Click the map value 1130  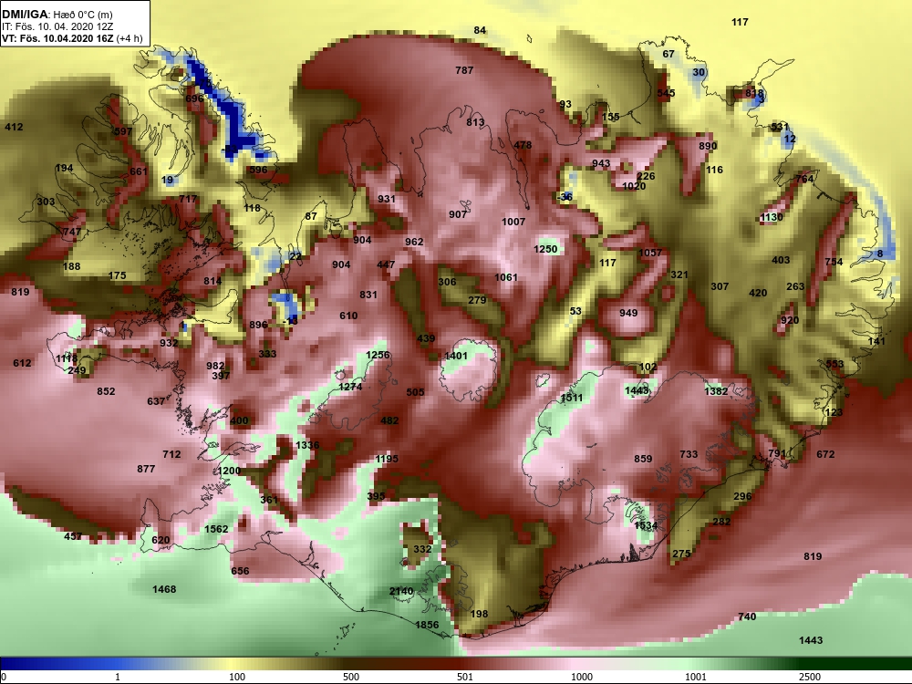click(772, 217)
